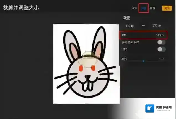Click the top-right corner of the crop frame
This screenshot has height=119, width=176.
(120, 24)
